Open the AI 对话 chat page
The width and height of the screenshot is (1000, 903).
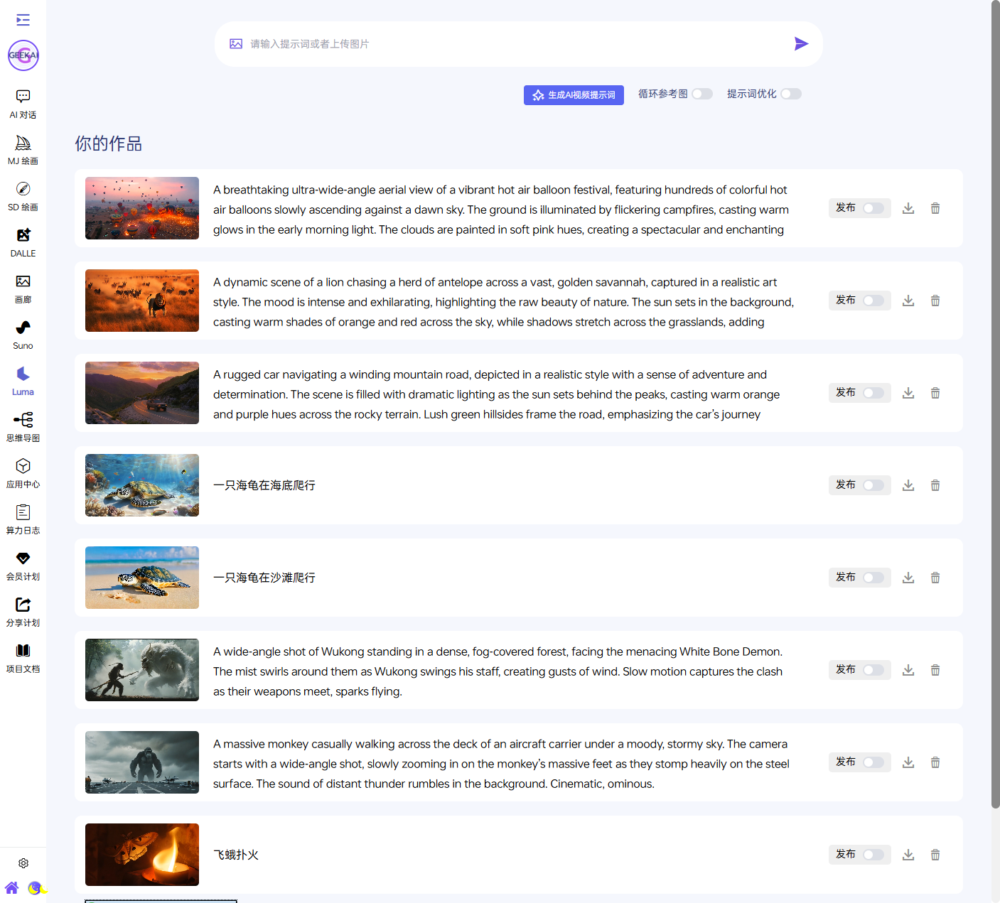[x=23, y=104]
